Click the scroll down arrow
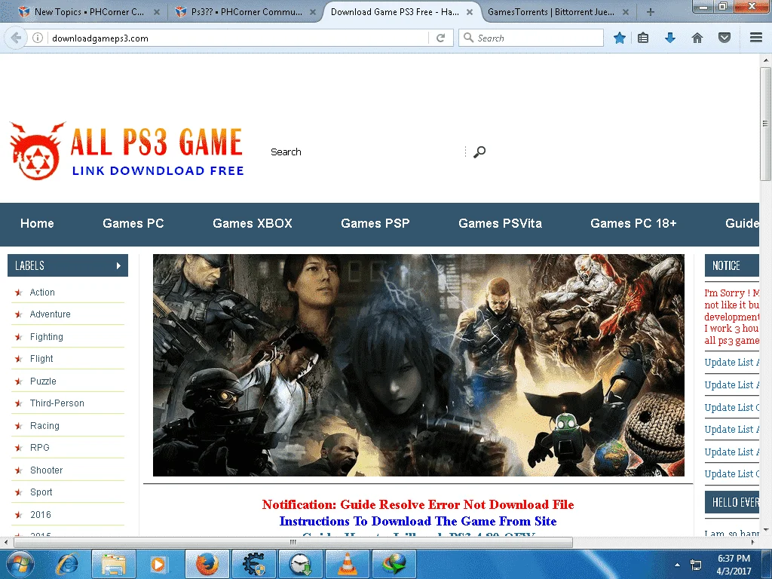772x579 pixels. tap(766, 530)
